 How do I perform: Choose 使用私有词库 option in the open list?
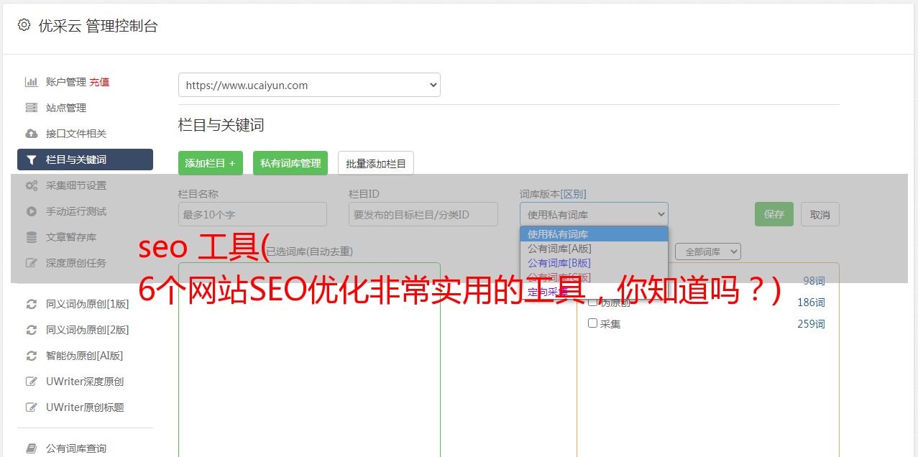tap(594, 234)
